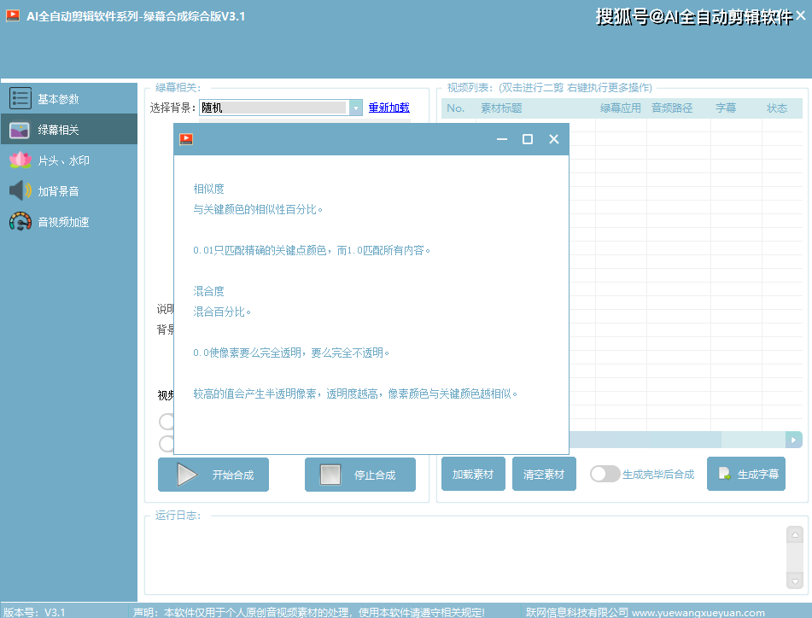Click the No. column header
Image resolution: width=812 pixels, height=618 pixels.
[x=456, y=108]
